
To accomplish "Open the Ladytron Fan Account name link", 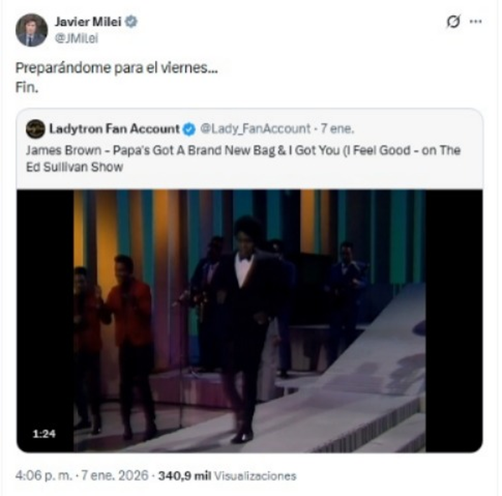I will 114,129.
